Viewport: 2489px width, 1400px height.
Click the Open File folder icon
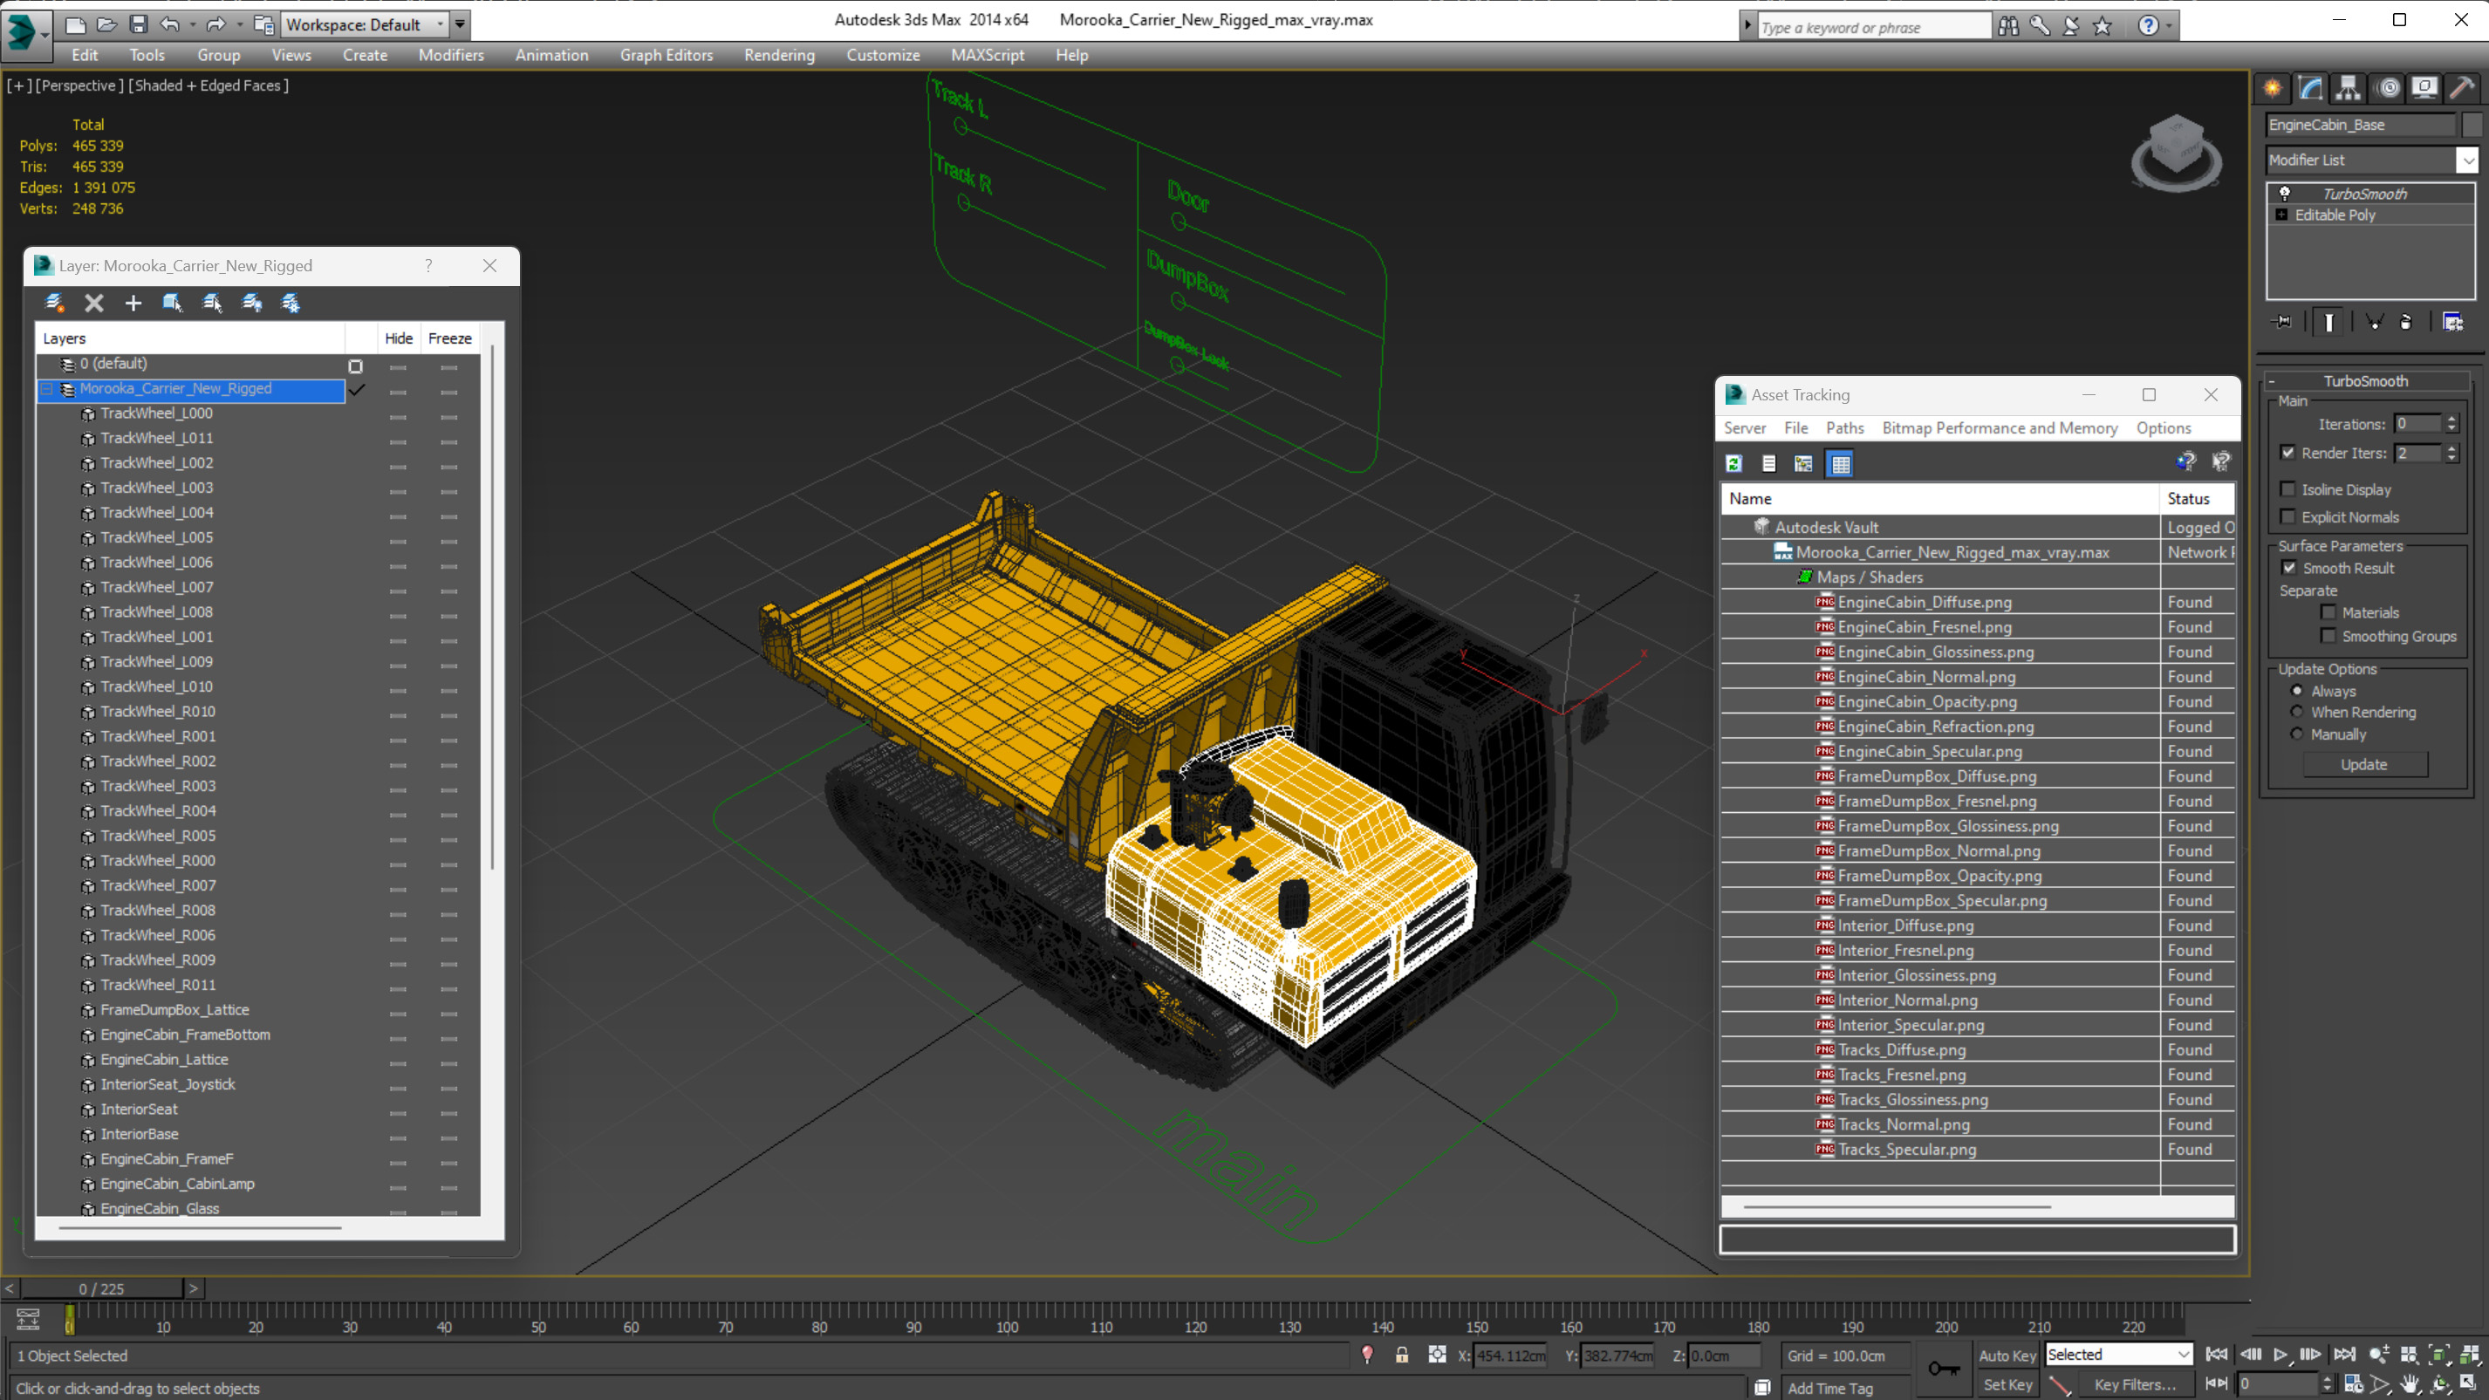point(106,24)
